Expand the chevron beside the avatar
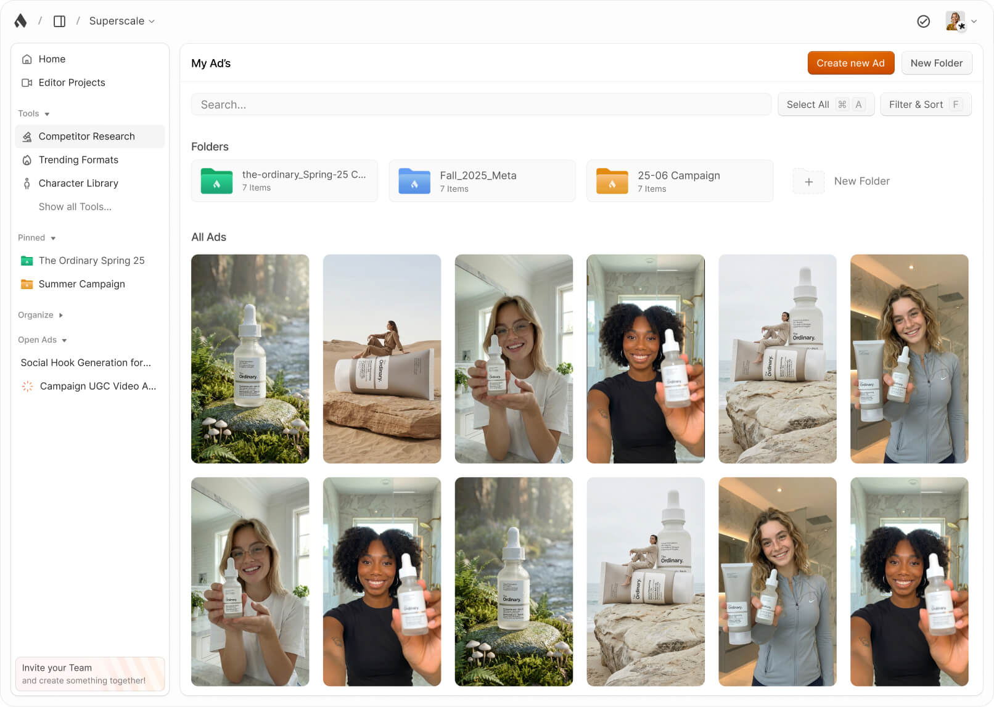The height and width of the screenshot is (707, 994). (x=974, y=21)
